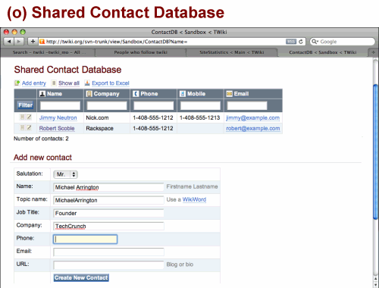379x288 pixels.
Task: Click the plus add-bookmark button
Action: (x=33, y=42)
